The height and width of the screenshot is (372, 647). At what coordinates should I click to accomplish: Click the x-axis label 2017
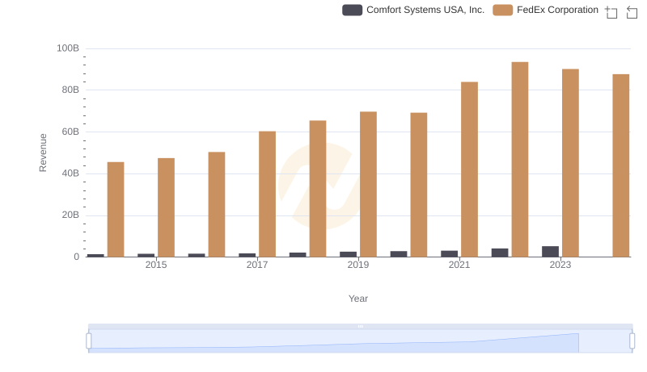(x=257, y=265)
